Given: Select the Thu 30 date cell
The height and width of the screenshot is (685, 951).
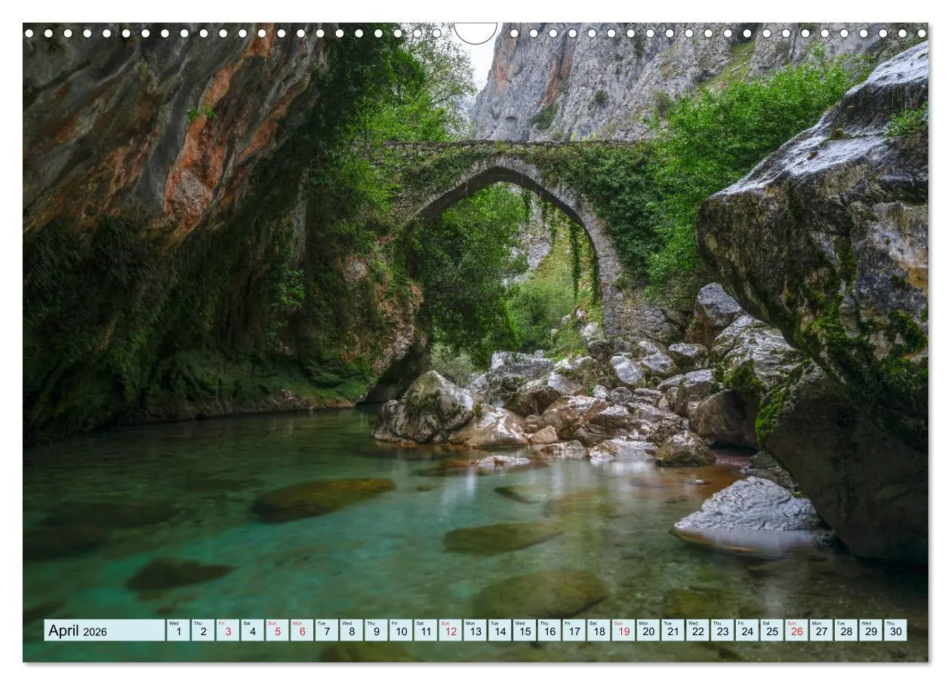Looking at the screenshot, I should click(x=895, y=631).
